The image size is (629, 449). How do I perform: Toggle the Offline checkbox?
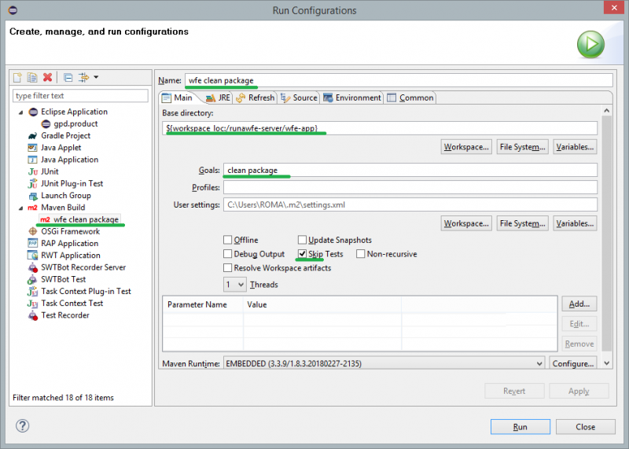tap(227, 240)
